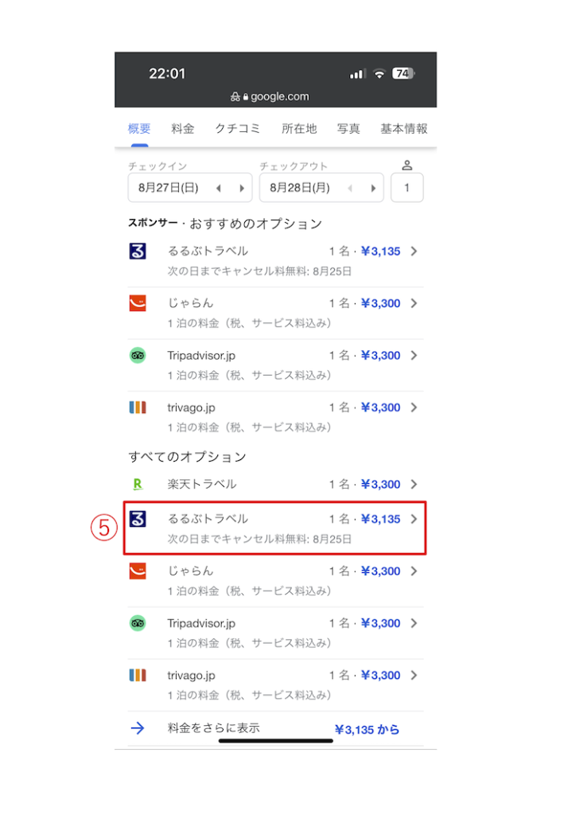Click the blue arrow beside 料金をさらに表示
Image resolution: width=576 pixels, height=815 pixels.
point(138,728)
